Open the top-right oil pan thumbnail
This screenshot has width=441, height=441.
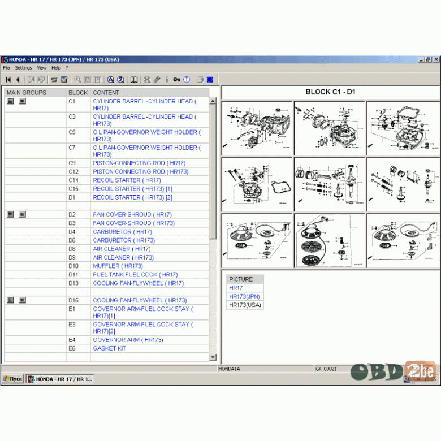403,128
